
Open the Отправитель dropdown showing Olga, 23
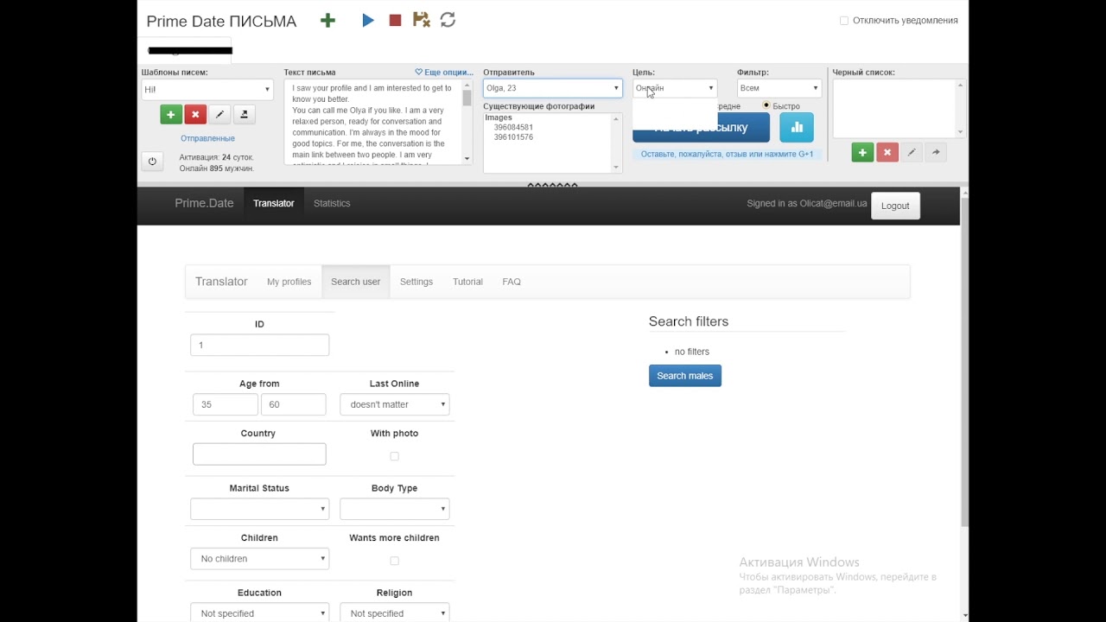pyautogui.click(x=553, y=88)
